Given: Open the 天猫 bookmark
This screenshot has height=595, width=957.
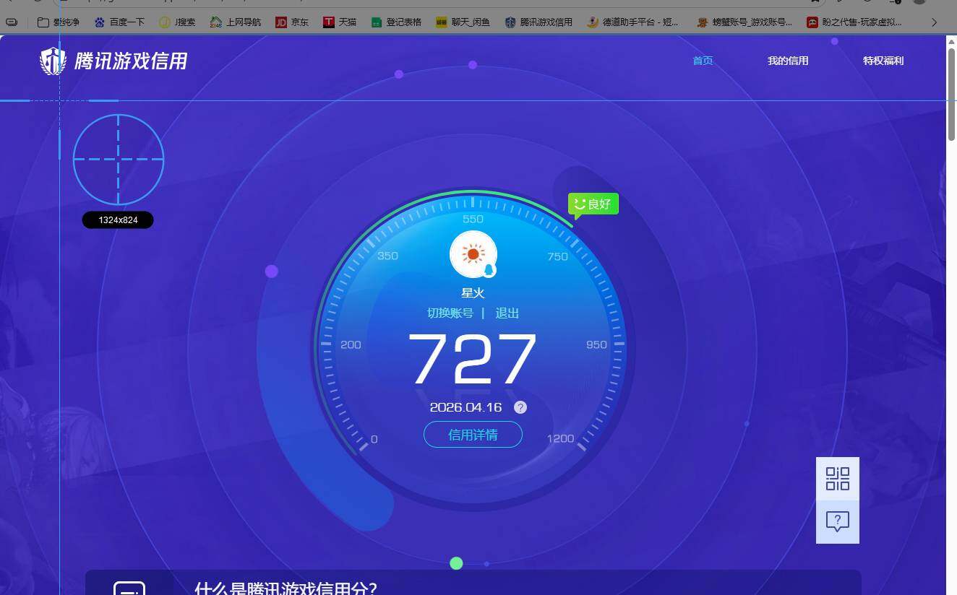Looking at the screenshot, I should click(x=338, y=22).
